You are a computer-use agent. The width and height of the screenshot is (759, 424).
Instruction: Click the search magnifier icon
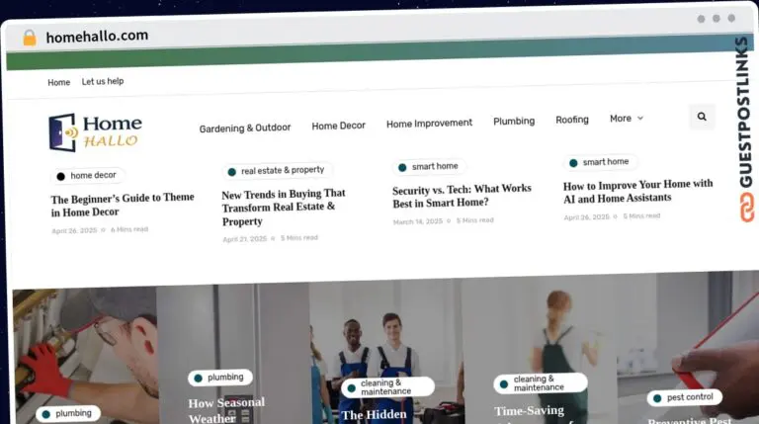pyautogui.click(x=702, y=117)
